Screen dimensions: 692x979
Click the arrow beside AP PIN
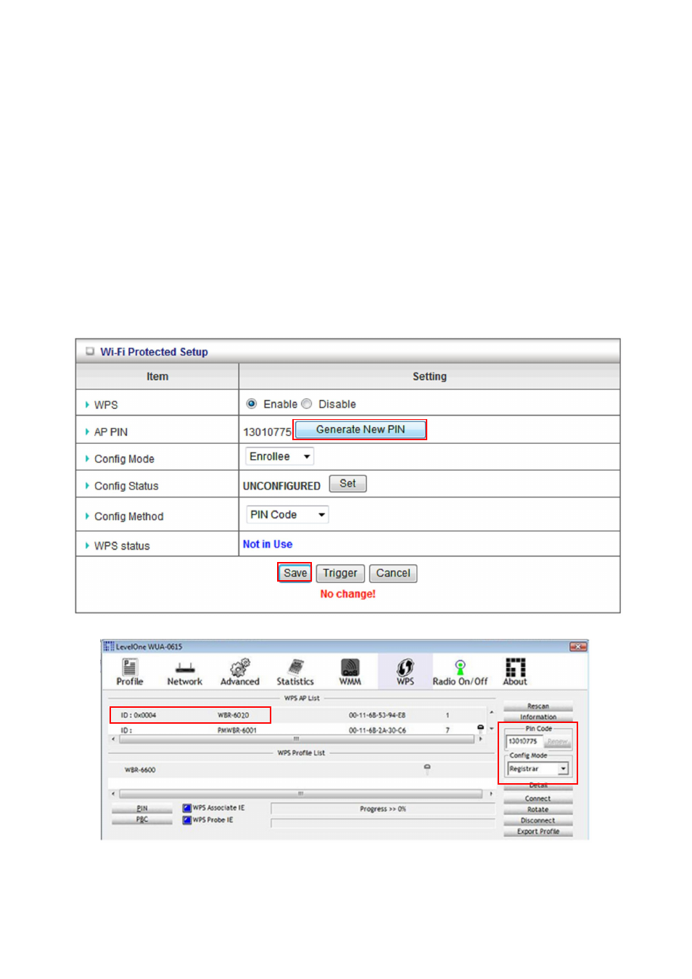click(x=87, y=431)
